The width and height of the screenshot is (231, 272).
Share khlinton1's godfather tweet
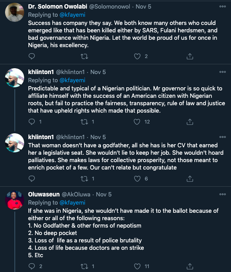[190, 179]
